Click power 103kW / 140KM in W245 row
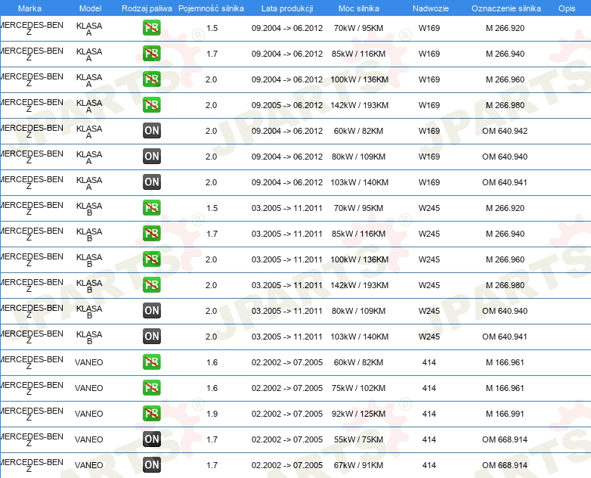This screenshot has height=478, width=591. pyautogui.click(x=359, y=337)
